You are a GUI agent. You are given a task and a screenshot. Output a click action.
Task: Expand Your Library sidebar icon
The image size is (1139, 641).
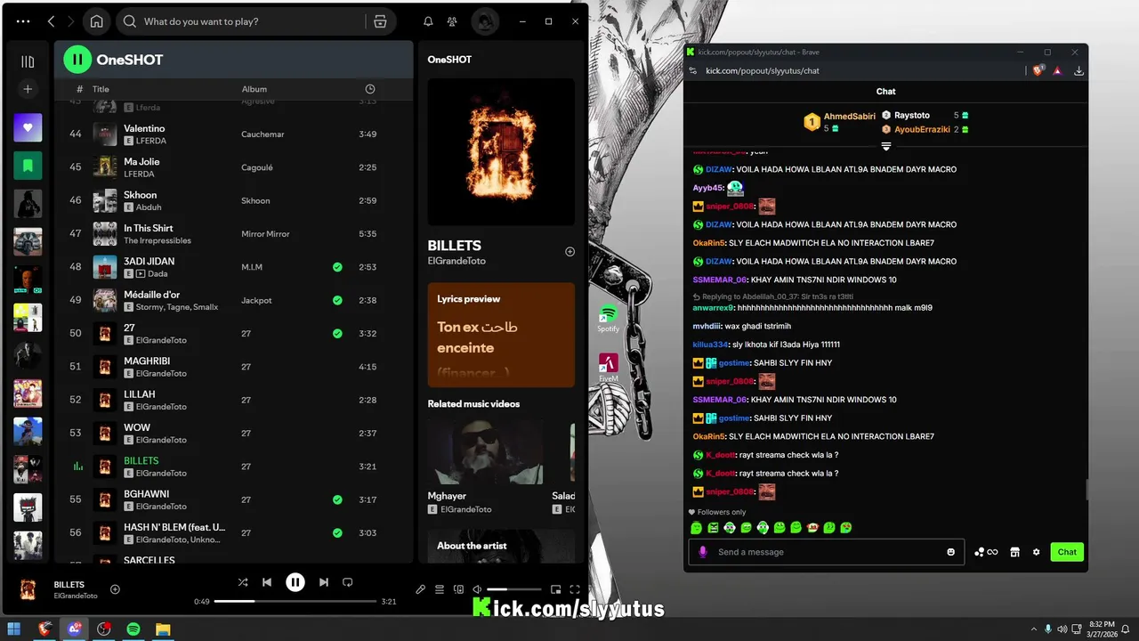click(28, 61)
